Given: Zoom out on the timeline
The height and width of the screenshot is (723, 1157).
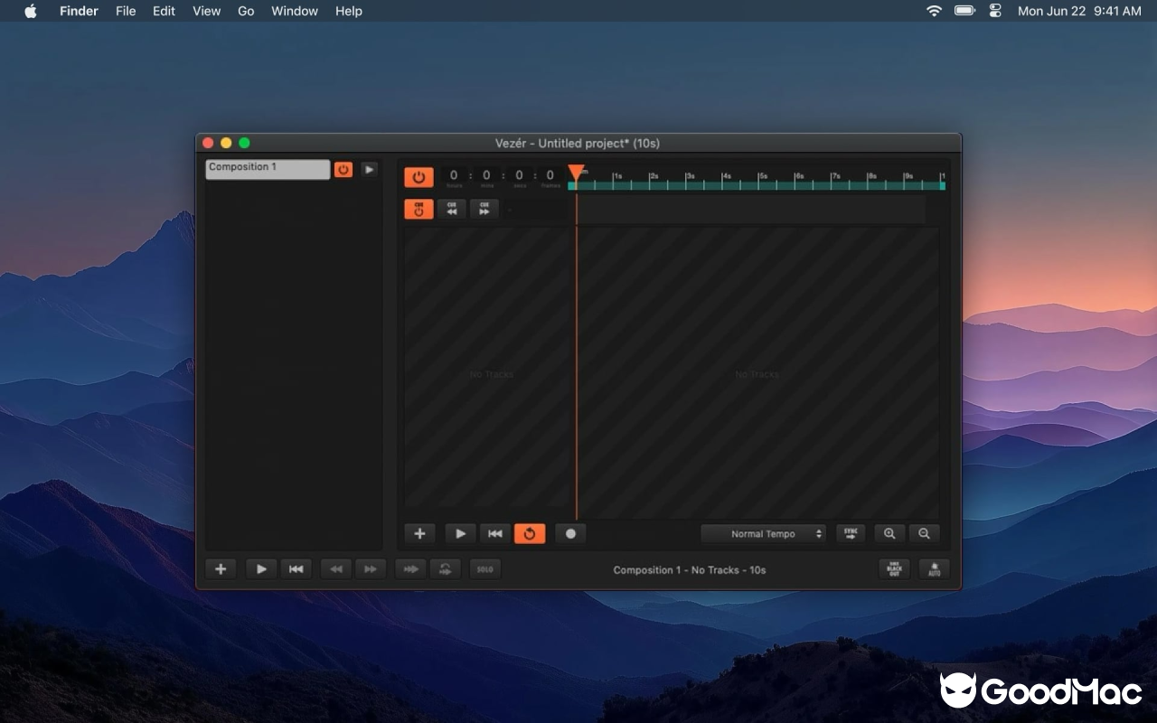Looking at the screenshot, I should click(x=924, y=533).
